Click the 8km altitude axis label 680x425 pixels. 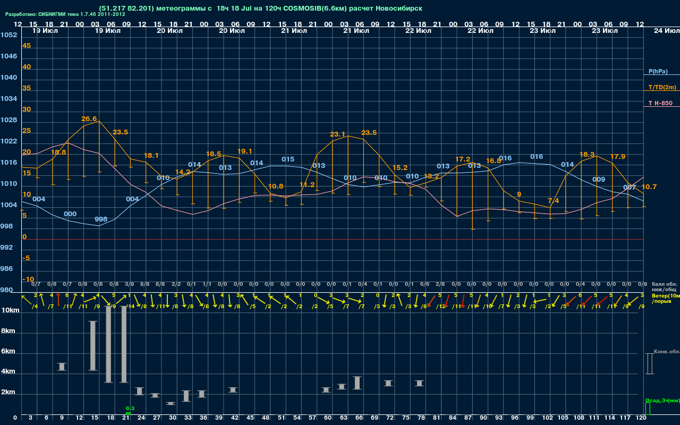point(8,331)
